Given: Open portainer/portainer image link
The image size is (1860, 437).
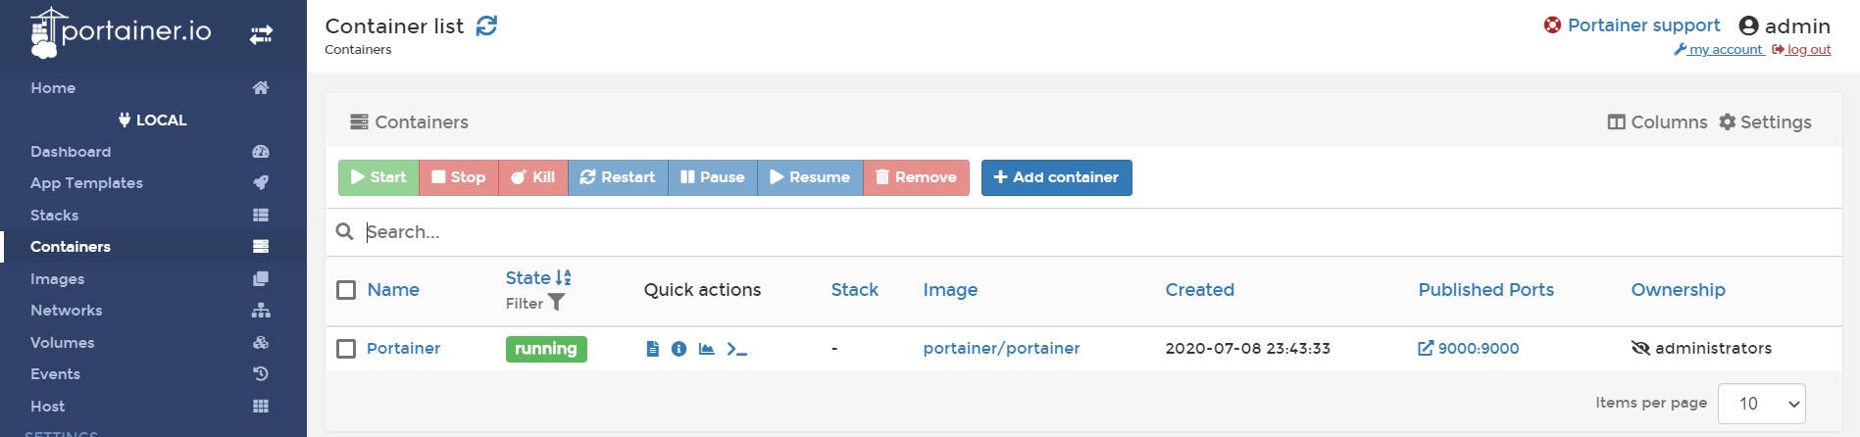Looking at the screenshot, I should [x=1001, y=349].
